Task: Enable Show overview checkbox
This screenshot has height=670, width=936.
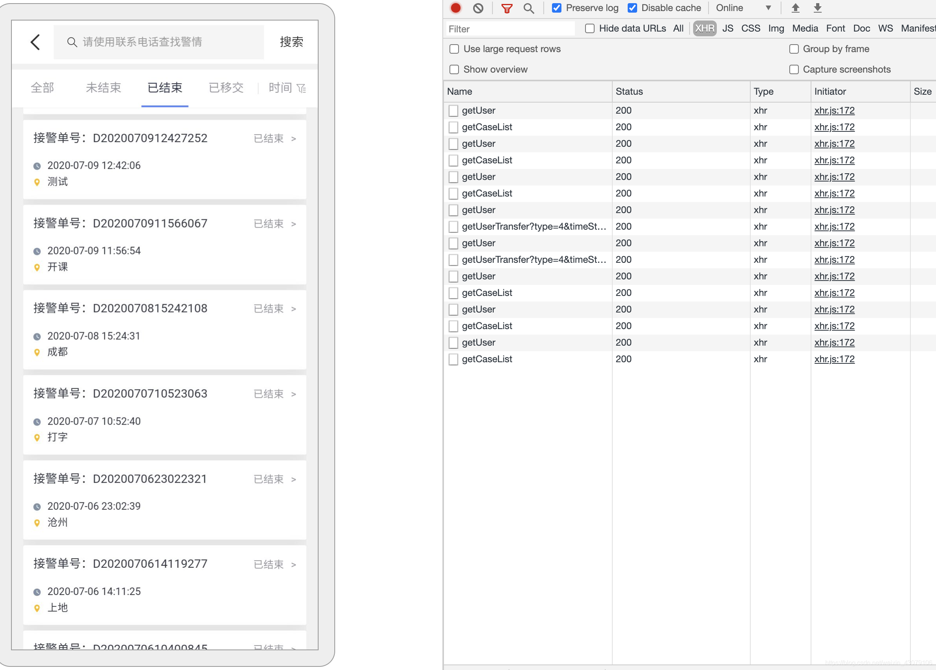Action: [x=454, y=70]
